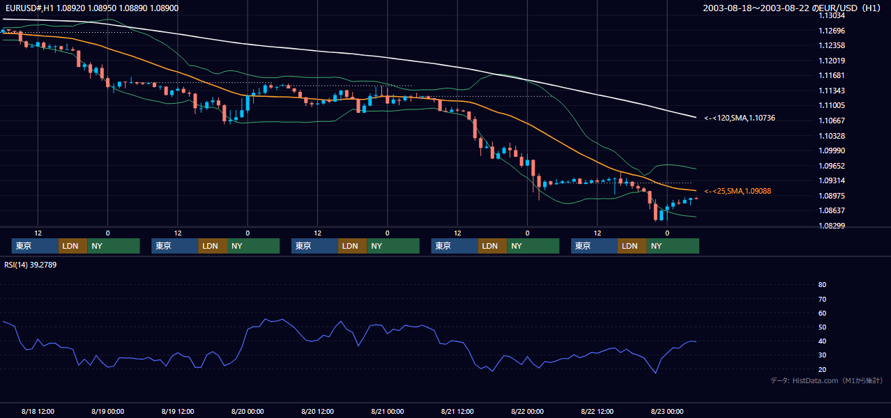The height and width of the screenshot is (418, 891).
Task: Click the 8/22 00:00 time axis label
Action: (527, 411)
